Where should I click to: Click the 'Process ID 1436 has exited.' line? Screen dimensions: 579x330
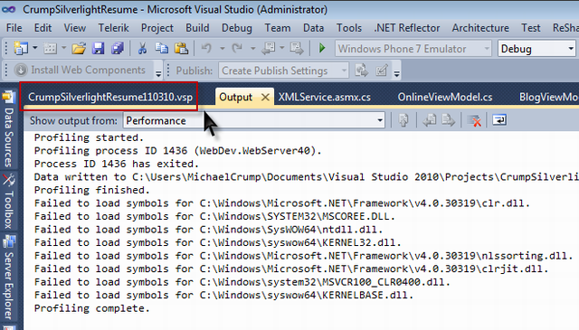coord(117,164)
